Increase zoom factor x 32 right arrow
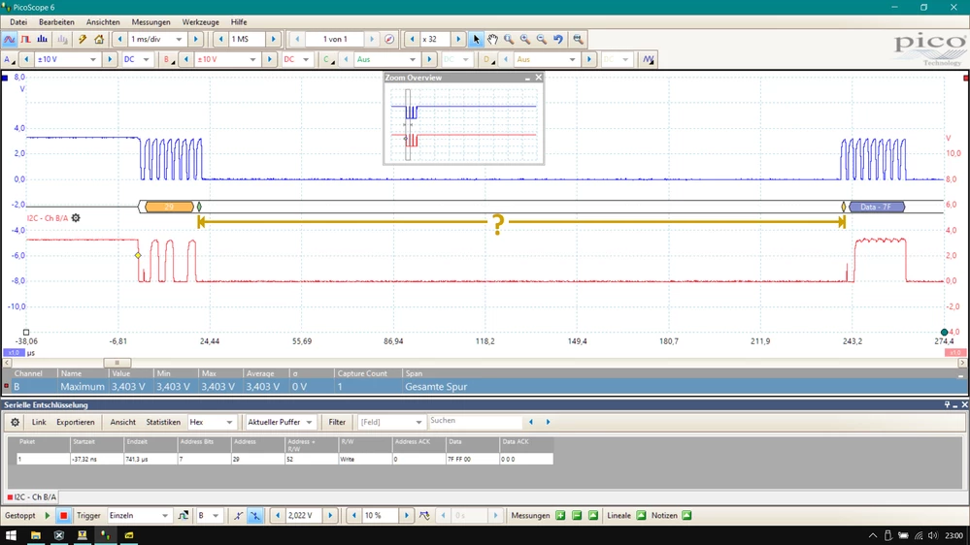Image resolution: width=970 pixels, height=545 pixels. [x=458, y=39]
